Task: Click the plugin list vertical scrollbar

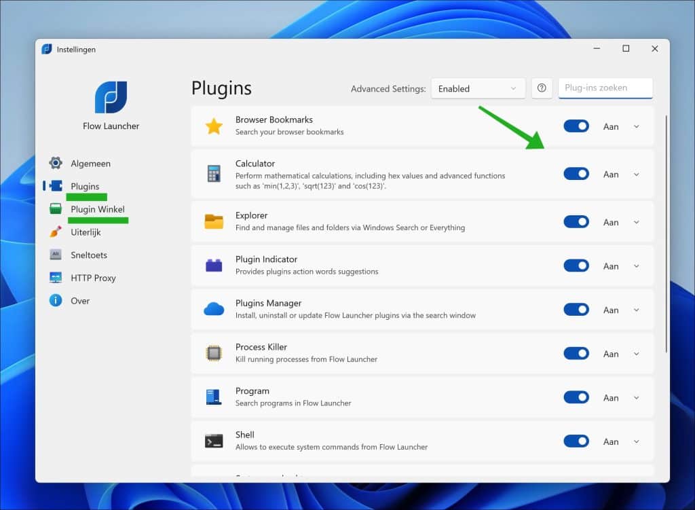Action: [666, 234]
